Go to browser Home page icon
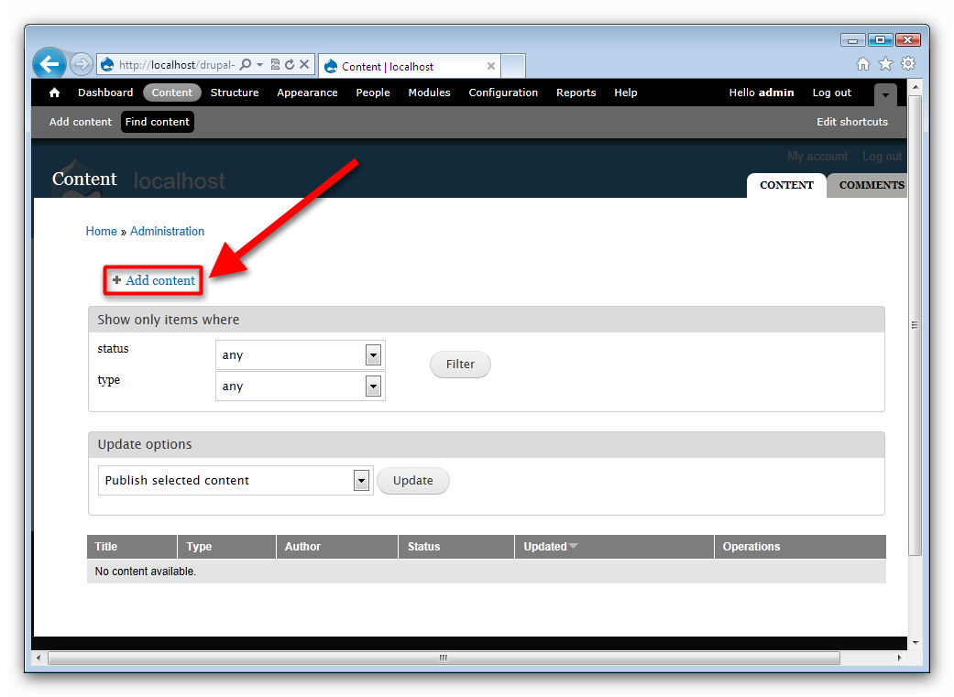Image resolution: width=954 pixels, height=697 pixels. (x=863, y=64)
